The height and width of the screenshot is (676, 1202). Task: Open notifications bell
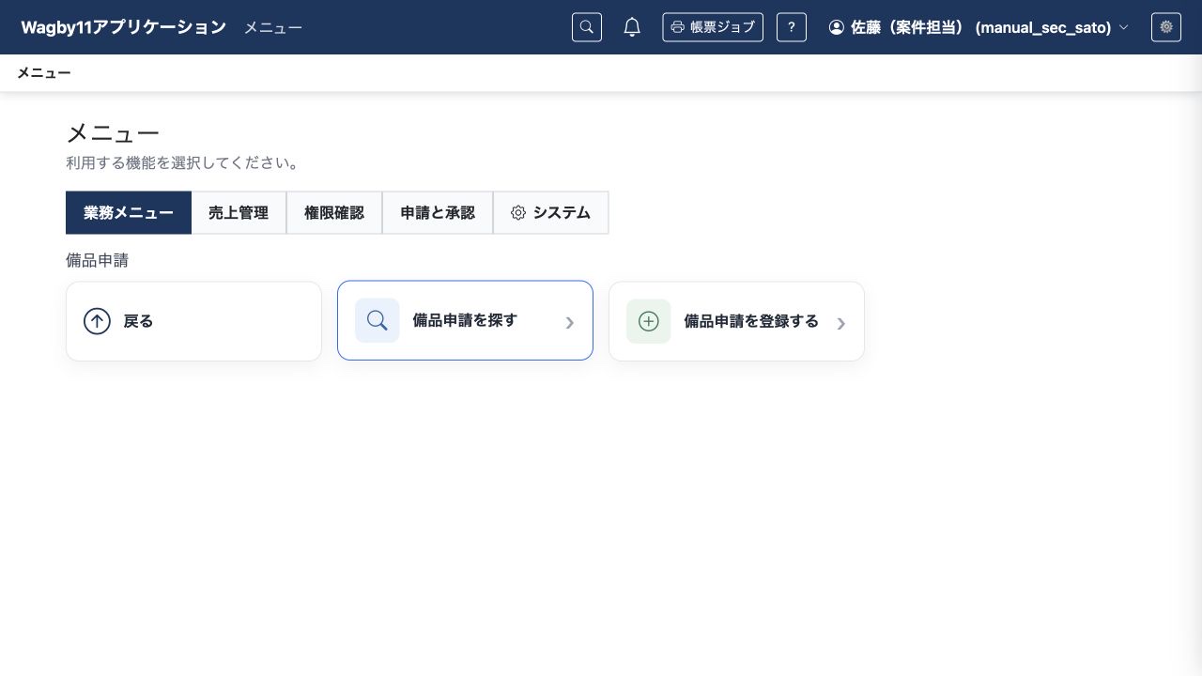pos(632,27)
